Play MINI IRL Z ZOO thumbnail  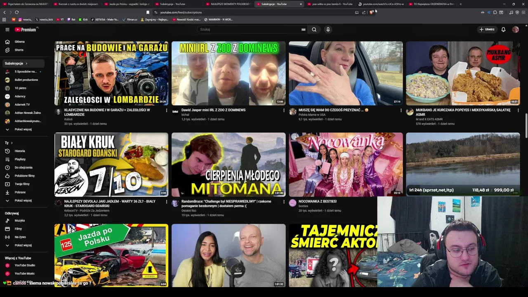point(229,73)
